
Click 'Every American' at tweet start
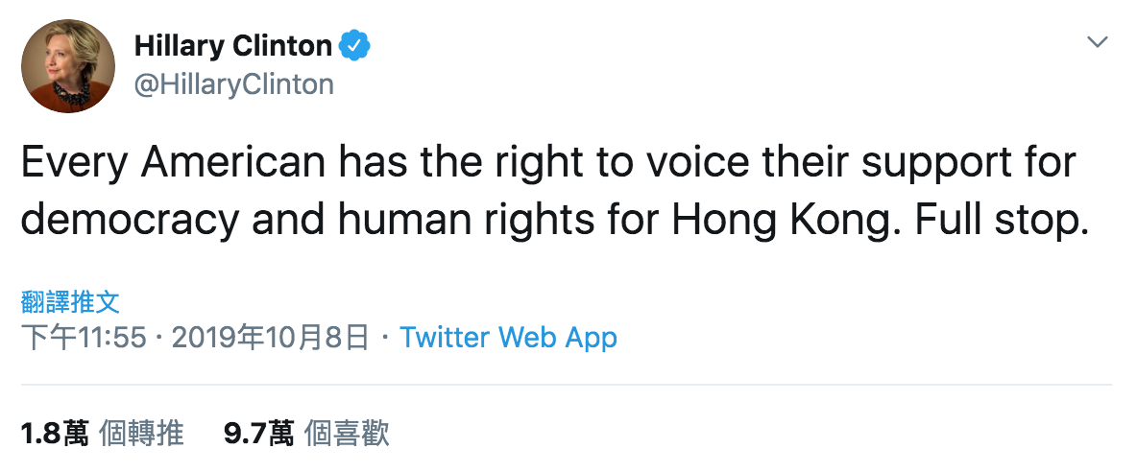click(x=173, y=164)
